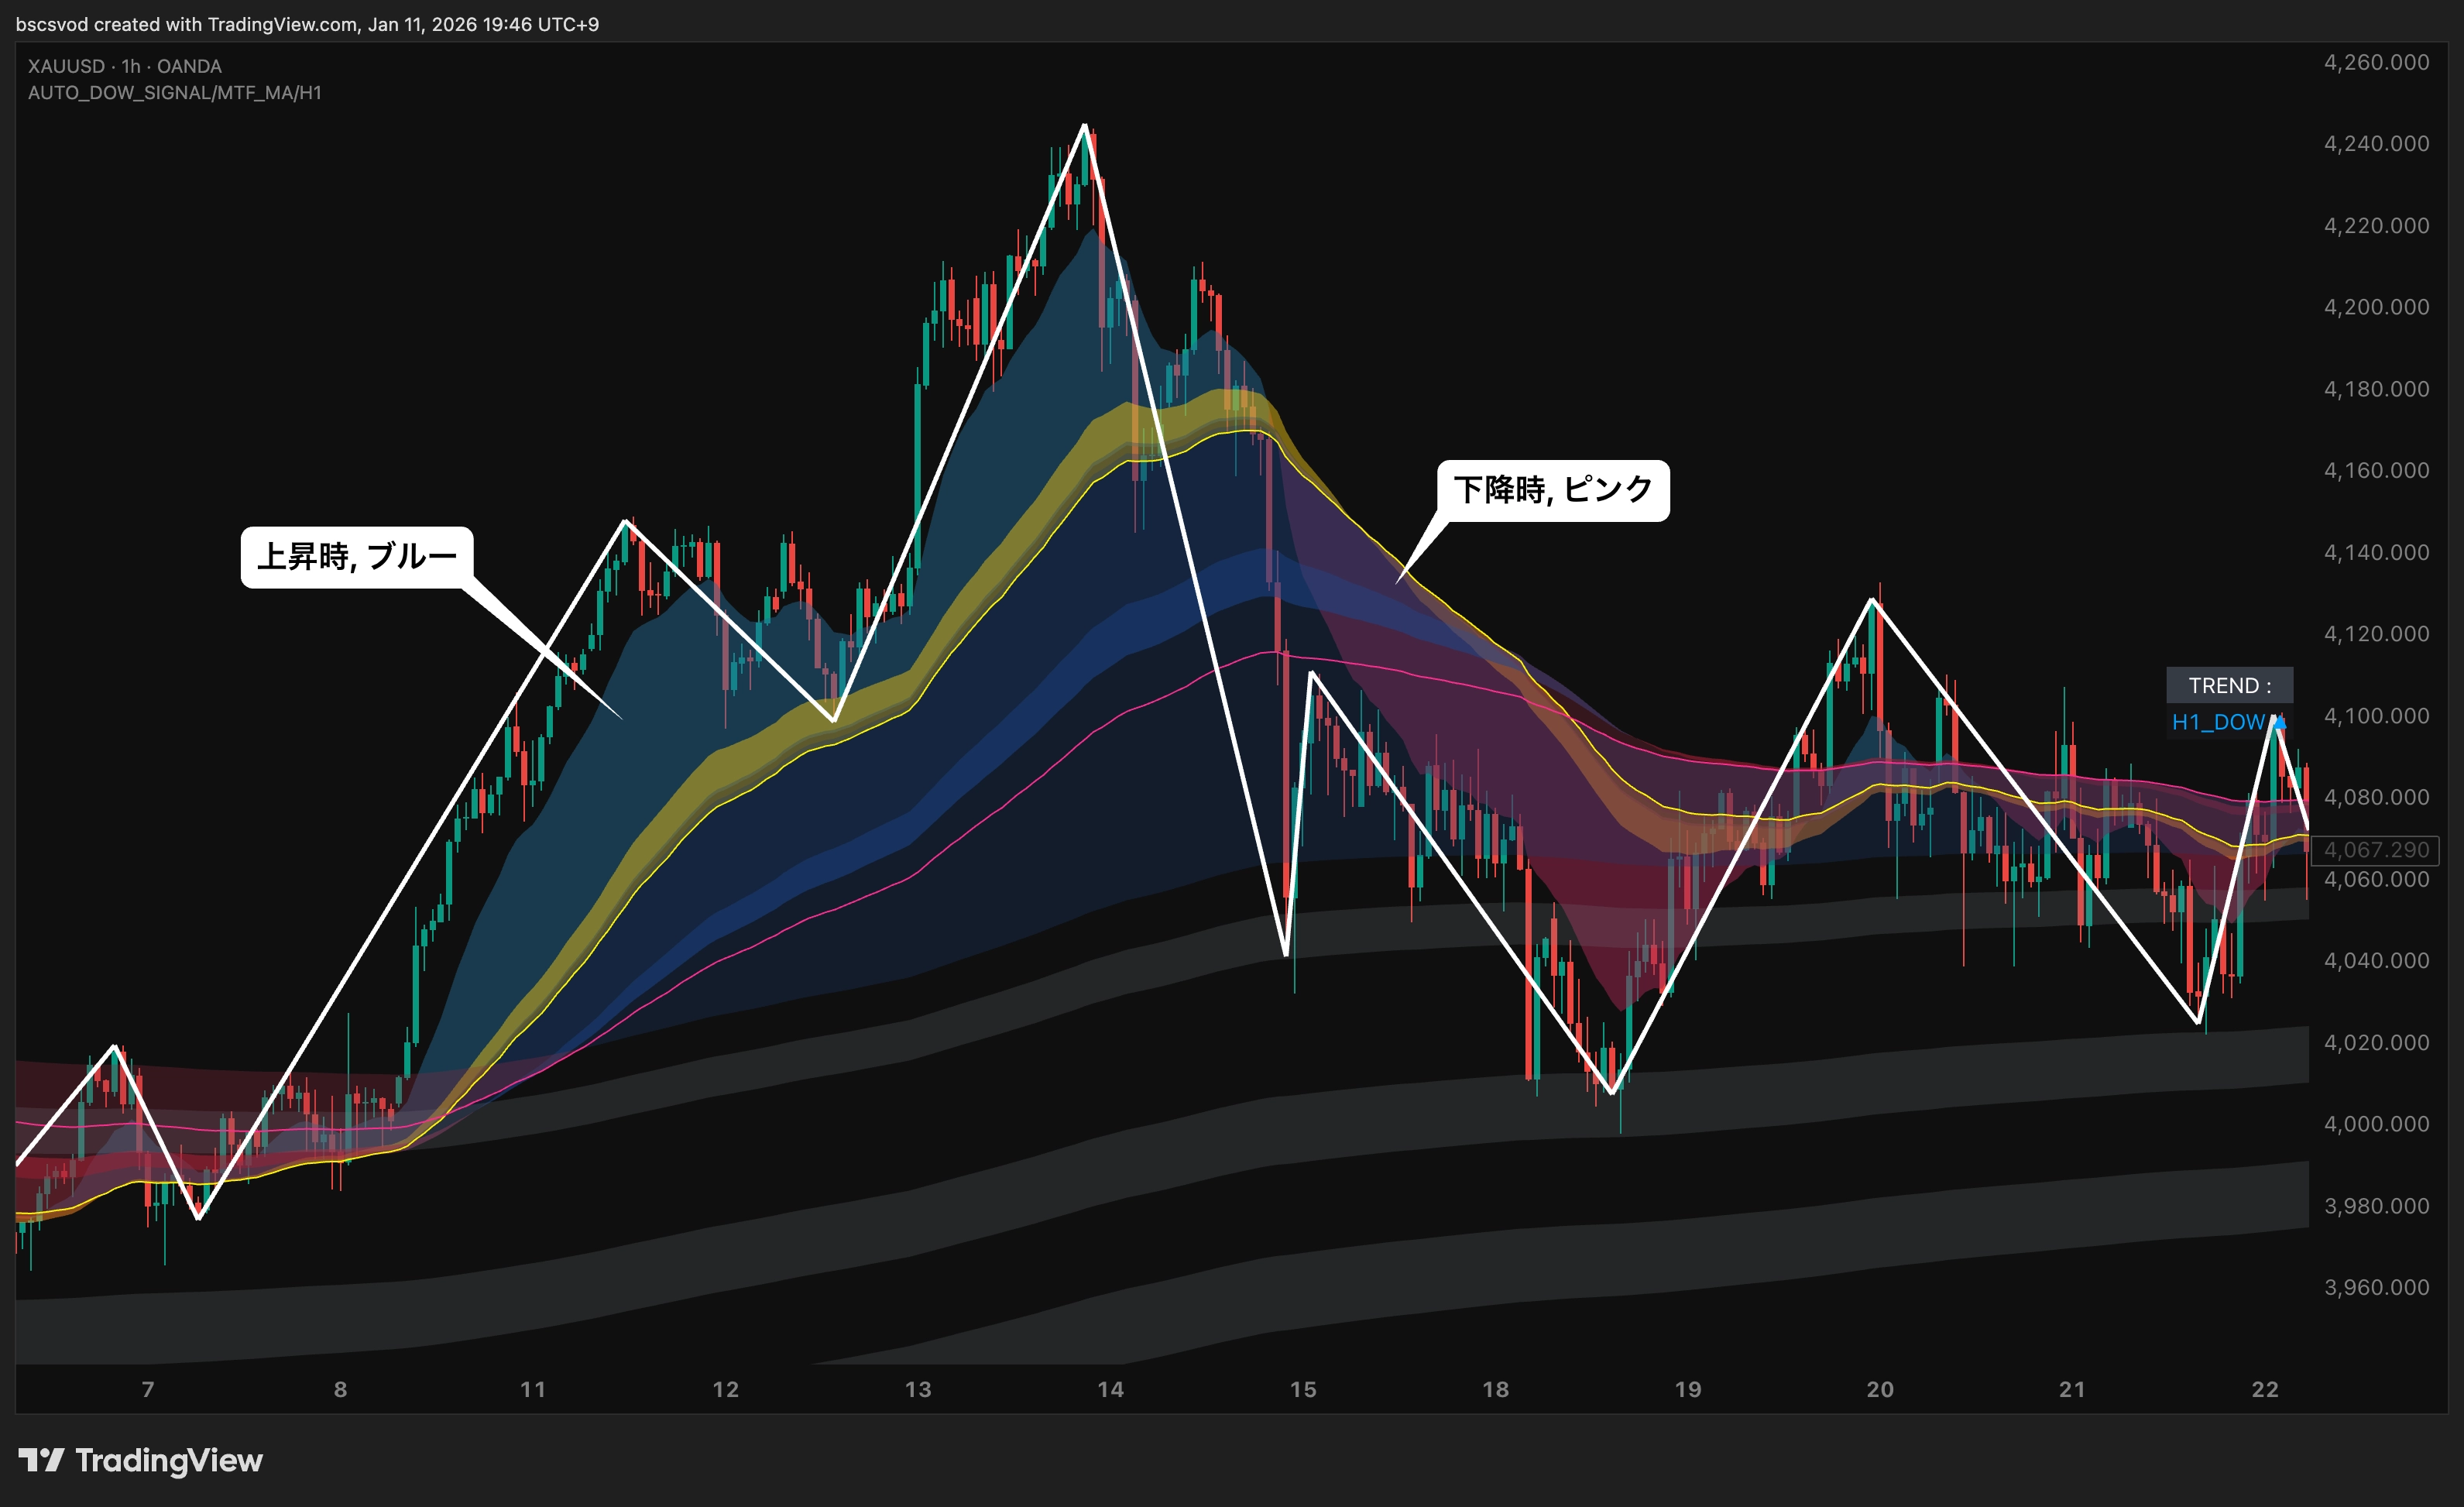Image resolution: width=2464 pixels, height=1507 pixels.
Task: Click the header text bscsvod created with TradingView.com
Action: click(307, 24)
